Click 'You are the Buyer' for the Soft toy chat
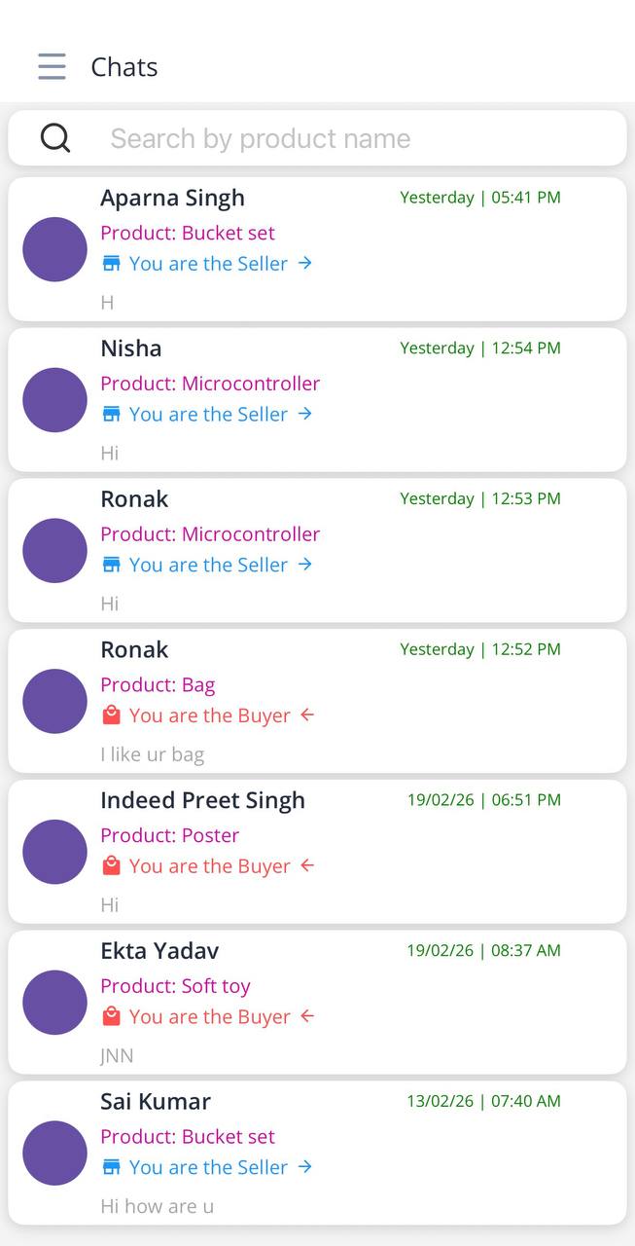635x1246 pixels. click(209, 1016)
